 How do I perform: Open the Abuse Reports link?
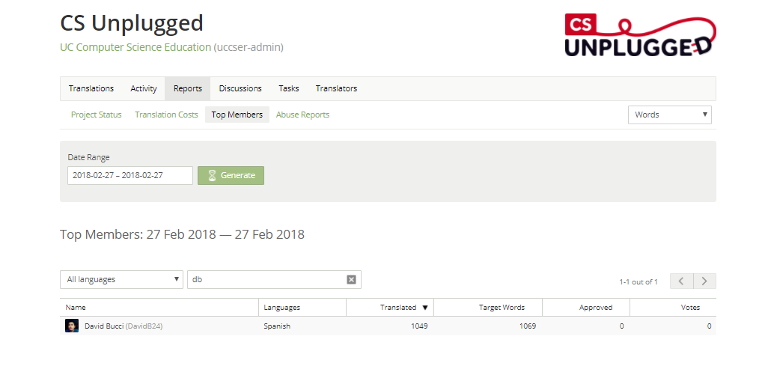tap(302, 115)
